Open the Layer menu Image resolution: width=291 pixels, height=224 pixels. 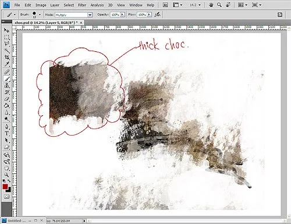[x=55, y=5]
